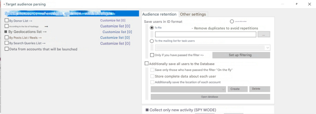Expand the database selection dropdown
316x114 pixels.
tap(188, 89)
